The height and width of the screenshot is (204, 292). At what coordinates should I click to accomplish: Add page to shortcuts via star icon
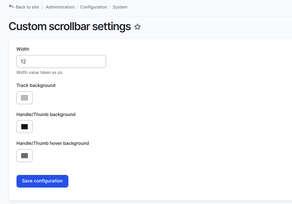pyautogui.click(x=137, y=27)
